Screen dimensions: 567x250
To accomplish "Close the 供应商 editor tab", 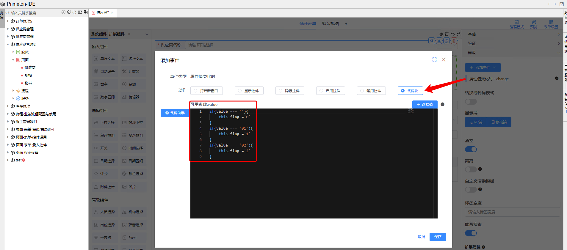I will 112,12.
